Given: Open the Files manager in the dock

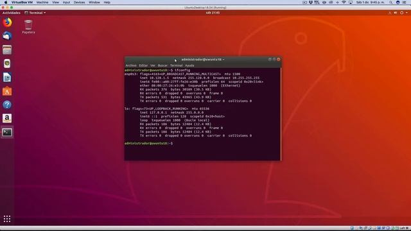Looking at the screenshot, I should [x=7, y=50].
